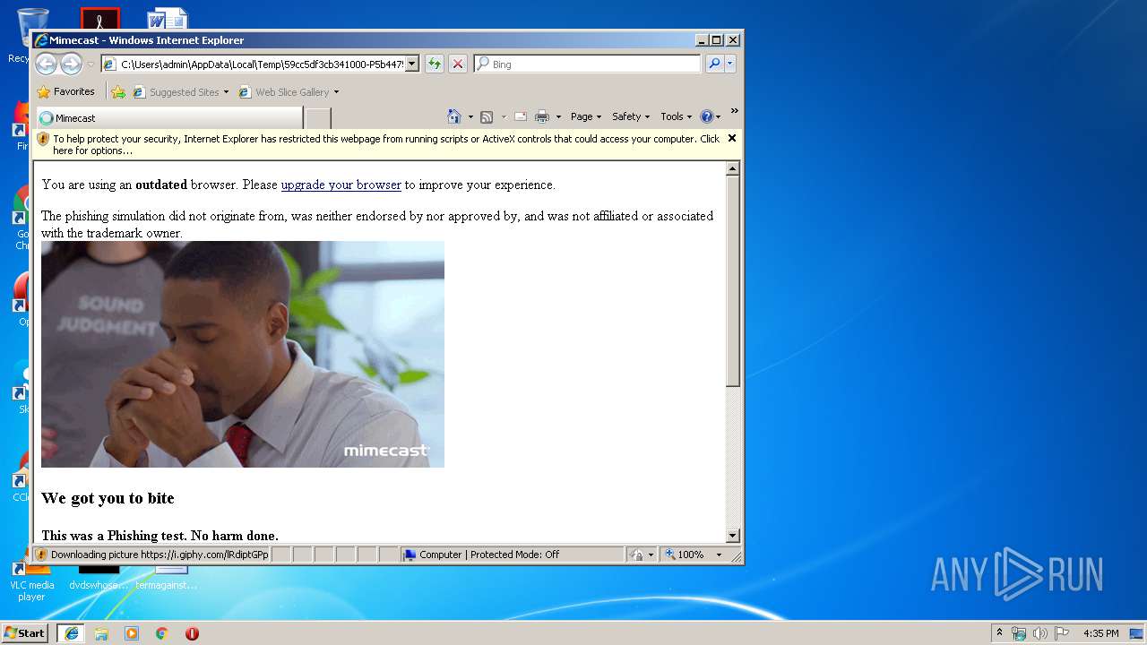Open the status bar privacy lock dropdown
The height and width of the screenshot is (645, 1147).
[642, 555]
